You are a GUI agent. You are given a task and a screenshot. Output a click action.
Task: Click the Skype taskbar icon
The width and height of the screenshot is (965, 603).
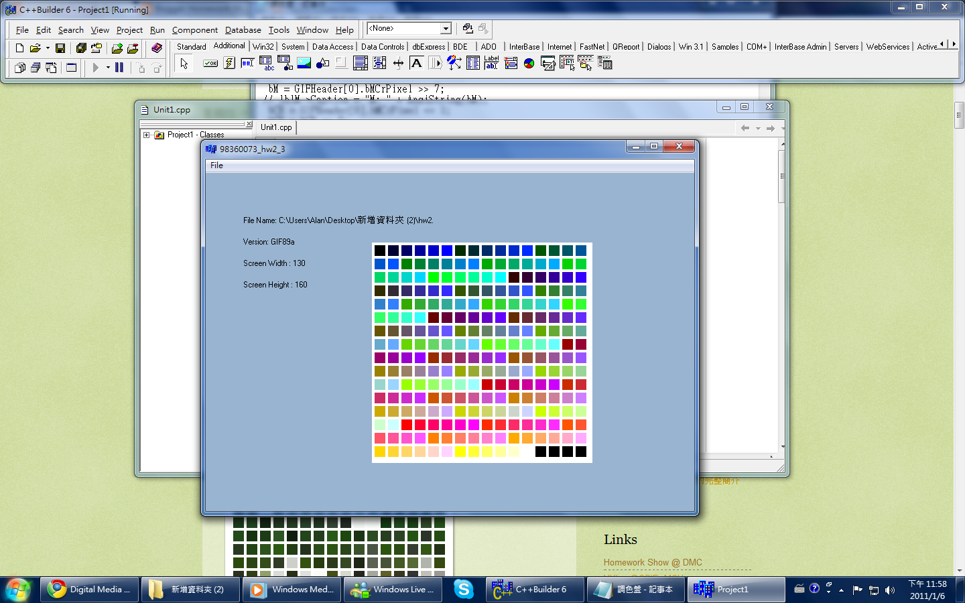point(463,590)
